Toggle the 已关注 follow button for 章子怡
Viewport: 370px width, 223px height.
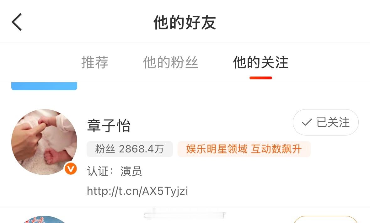click(326, 122)
